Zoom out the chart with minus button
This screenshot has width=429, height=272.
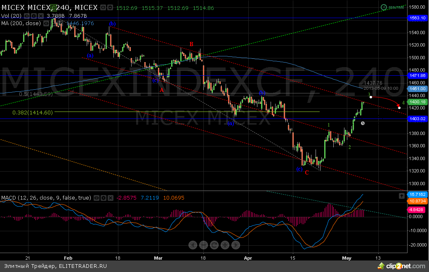[x=203, y=245]
